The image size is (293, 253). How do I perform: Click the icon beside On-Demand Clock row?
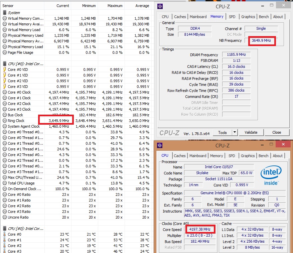pos(4,189)
